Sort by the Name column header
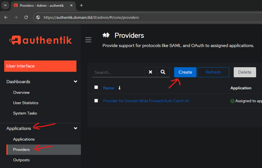The height and width of the screenshot is (168, 262). [109, 88]
